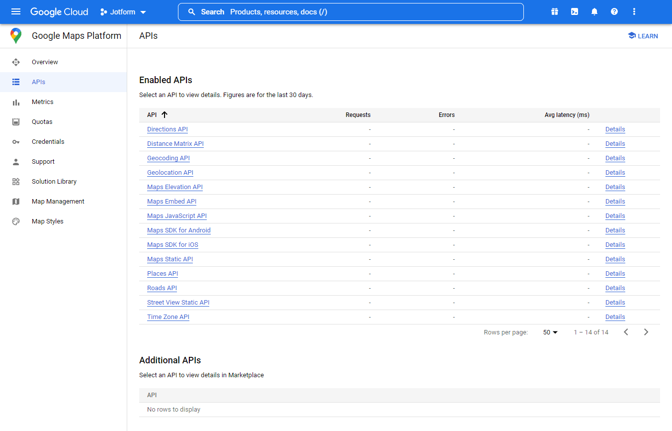Click the search products and resources field
The height and width of the screenshot is (431, 672).
350,12
